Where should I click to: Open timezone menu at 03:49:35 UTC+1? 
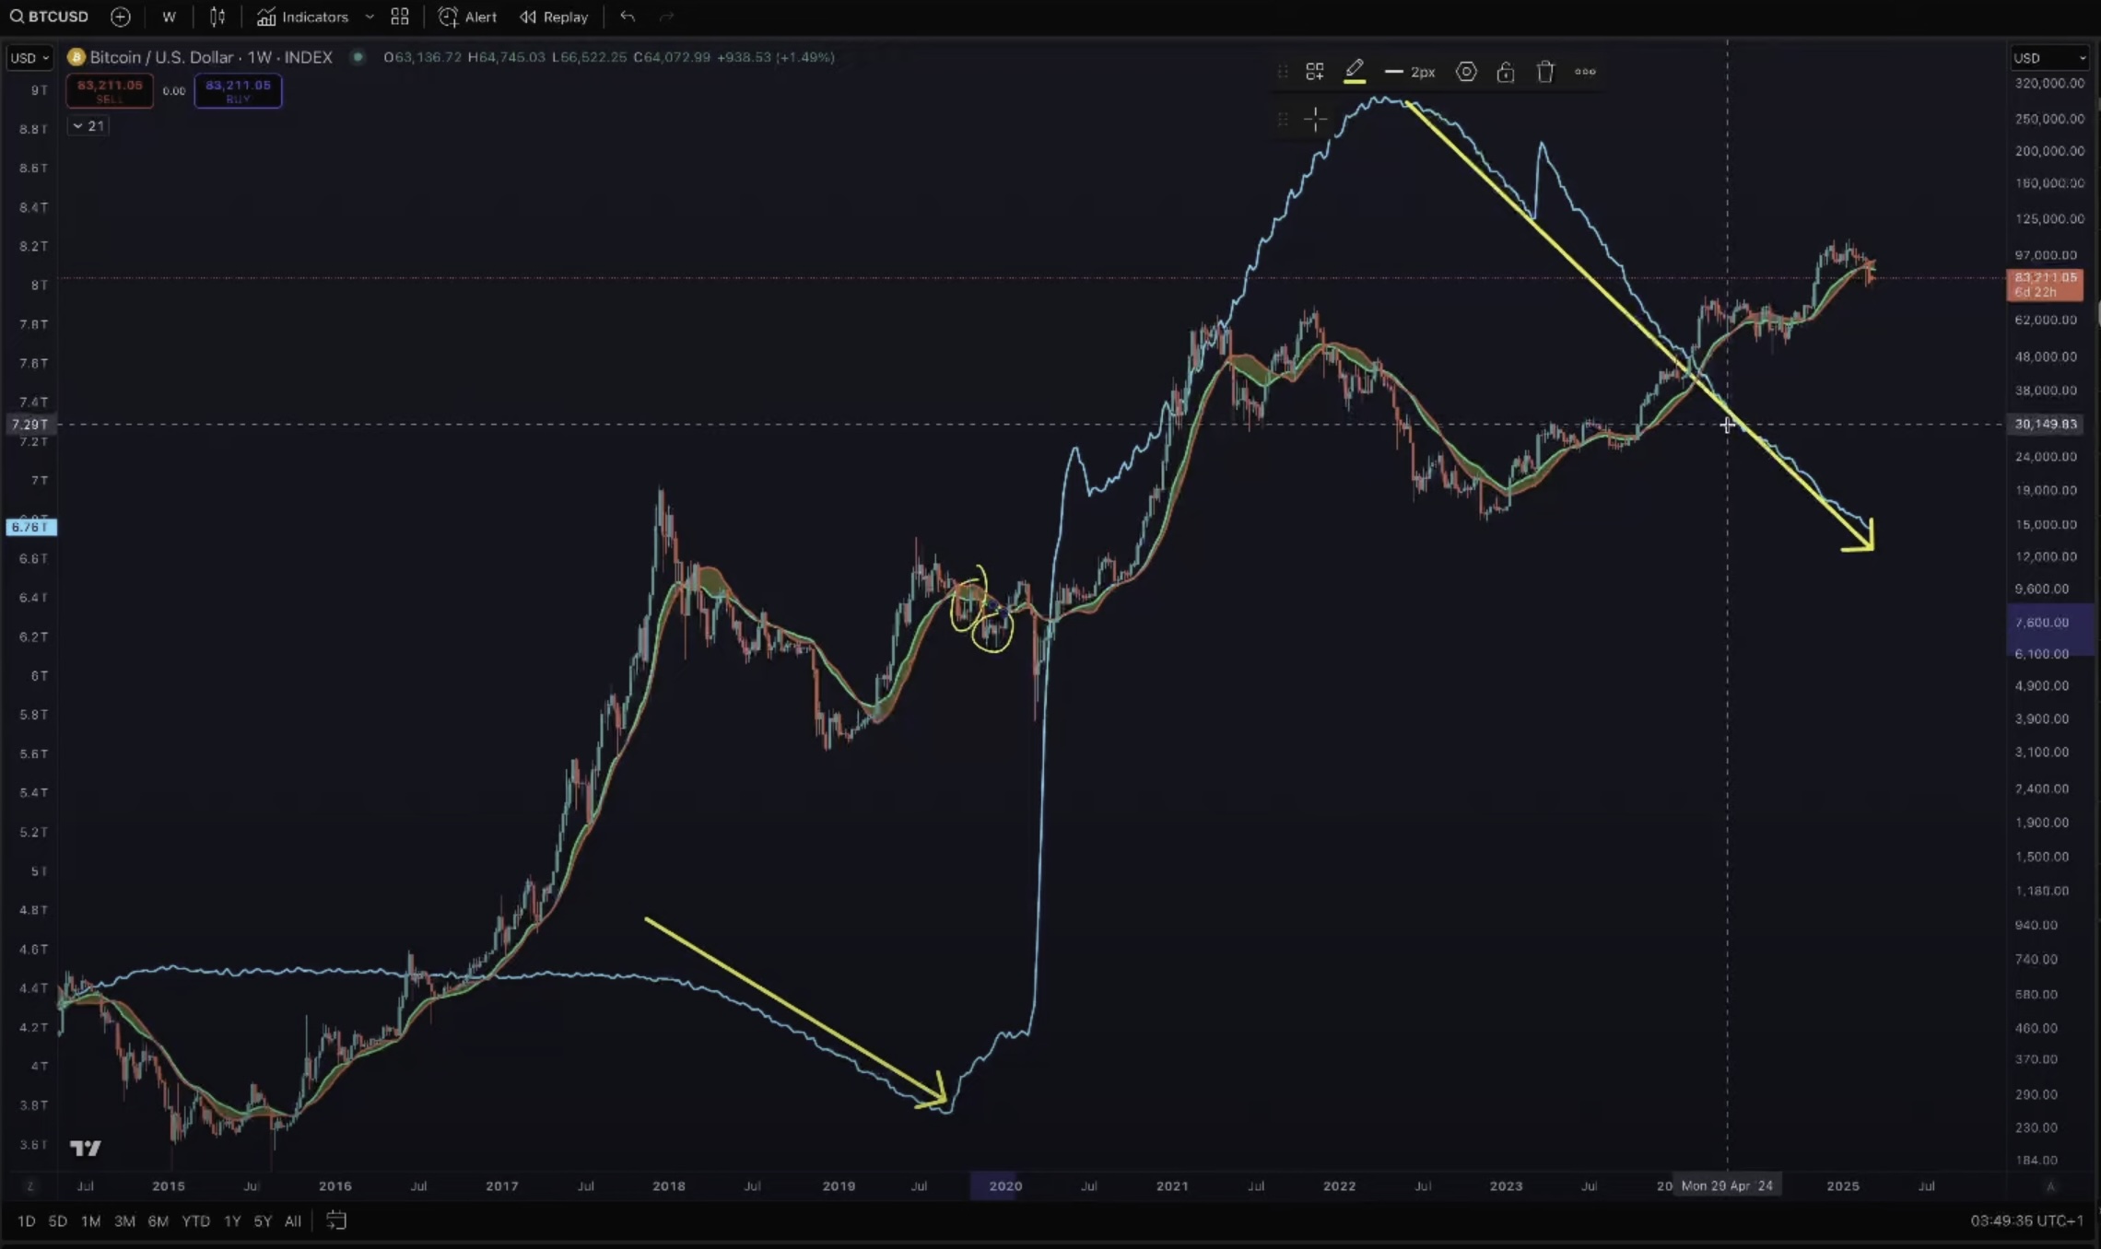(2027, 1221)
